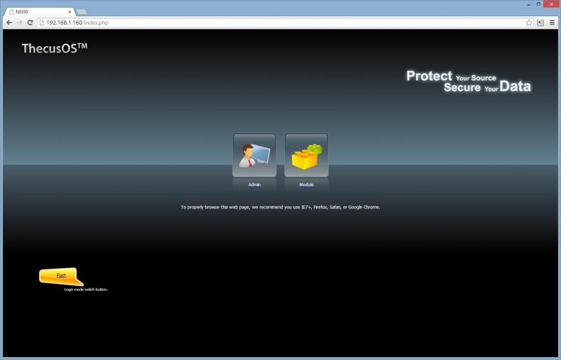Go forward using browser forward arrow
The width and height of the screenshot is (561, 360).
click(x=20, y=23)
